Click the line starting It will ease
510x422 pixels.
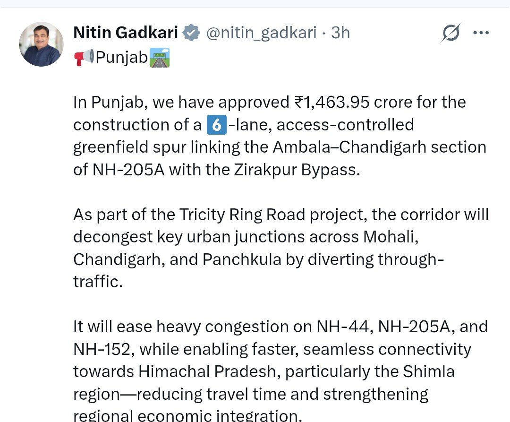click(x=280, y=327)
